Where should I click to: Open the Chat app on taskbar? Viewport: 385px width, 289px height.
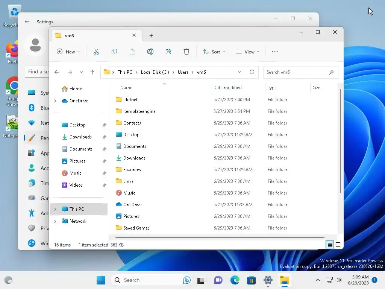coord(218,280)
